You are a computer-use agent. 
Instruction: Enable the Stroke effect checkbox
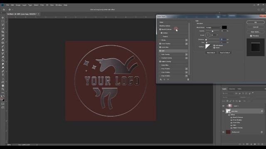[x=160, y=40]
